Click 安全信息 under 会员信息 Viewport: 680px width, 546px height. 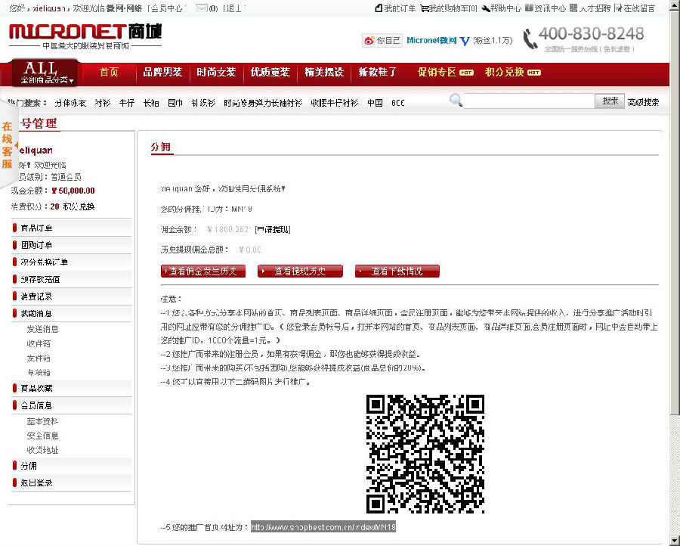[42, 436]
